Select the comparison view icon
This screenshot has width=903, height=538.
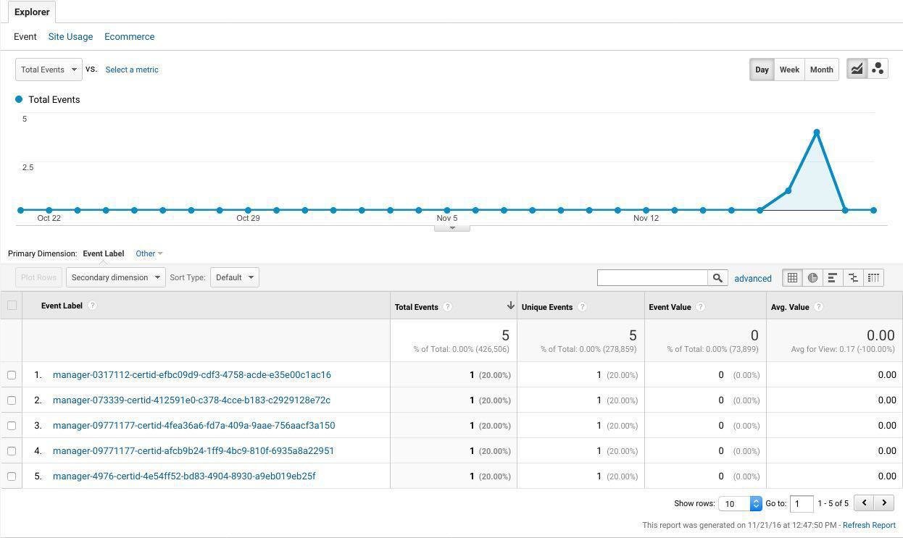[x=853, y=277]
